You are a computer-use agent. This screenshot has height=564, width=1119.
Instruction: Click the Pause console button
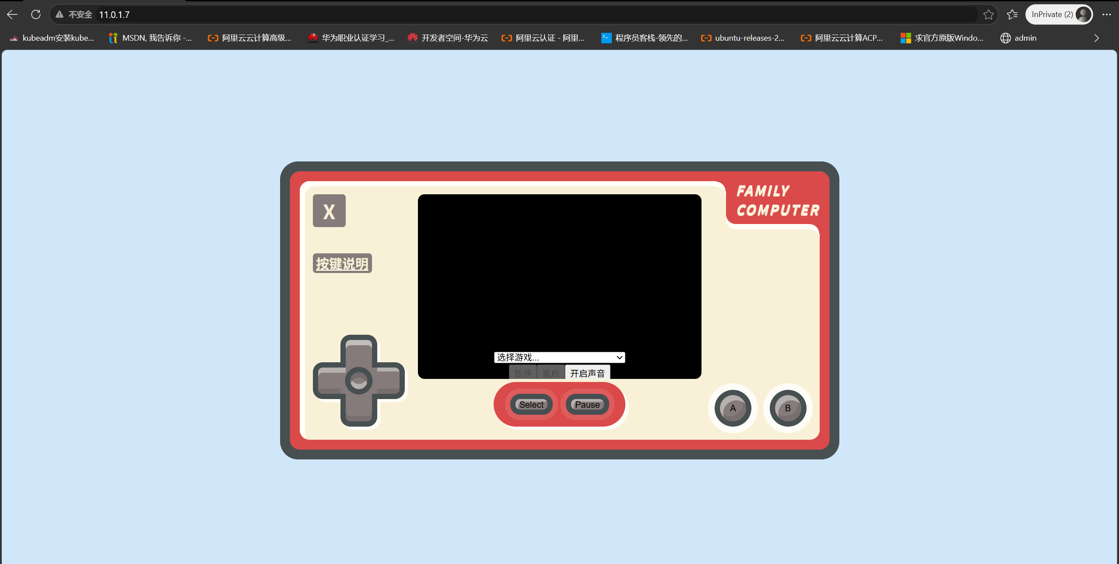[x=587, y=405]
